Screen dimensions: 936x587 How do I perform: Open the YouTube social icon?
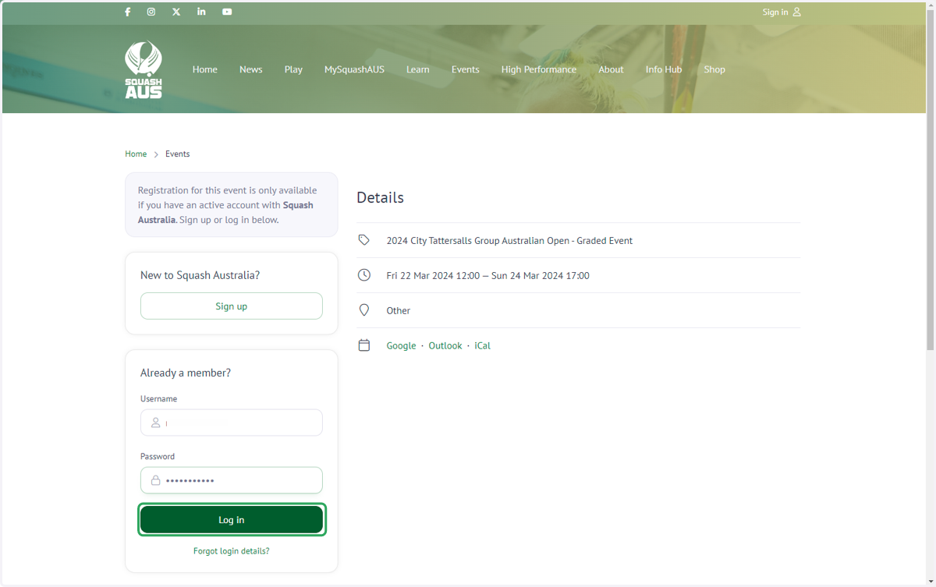(227, 12)
